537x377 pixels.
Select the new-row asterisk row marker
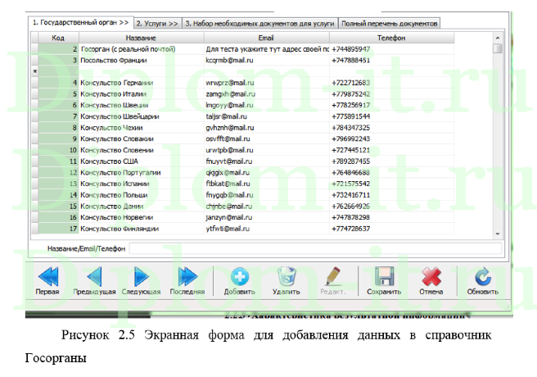34,71
